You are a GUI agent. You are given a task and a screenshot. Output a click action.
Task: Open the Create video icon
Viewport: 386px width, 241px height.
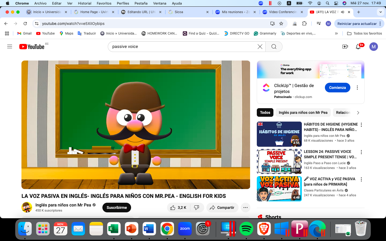coord(345,47)
